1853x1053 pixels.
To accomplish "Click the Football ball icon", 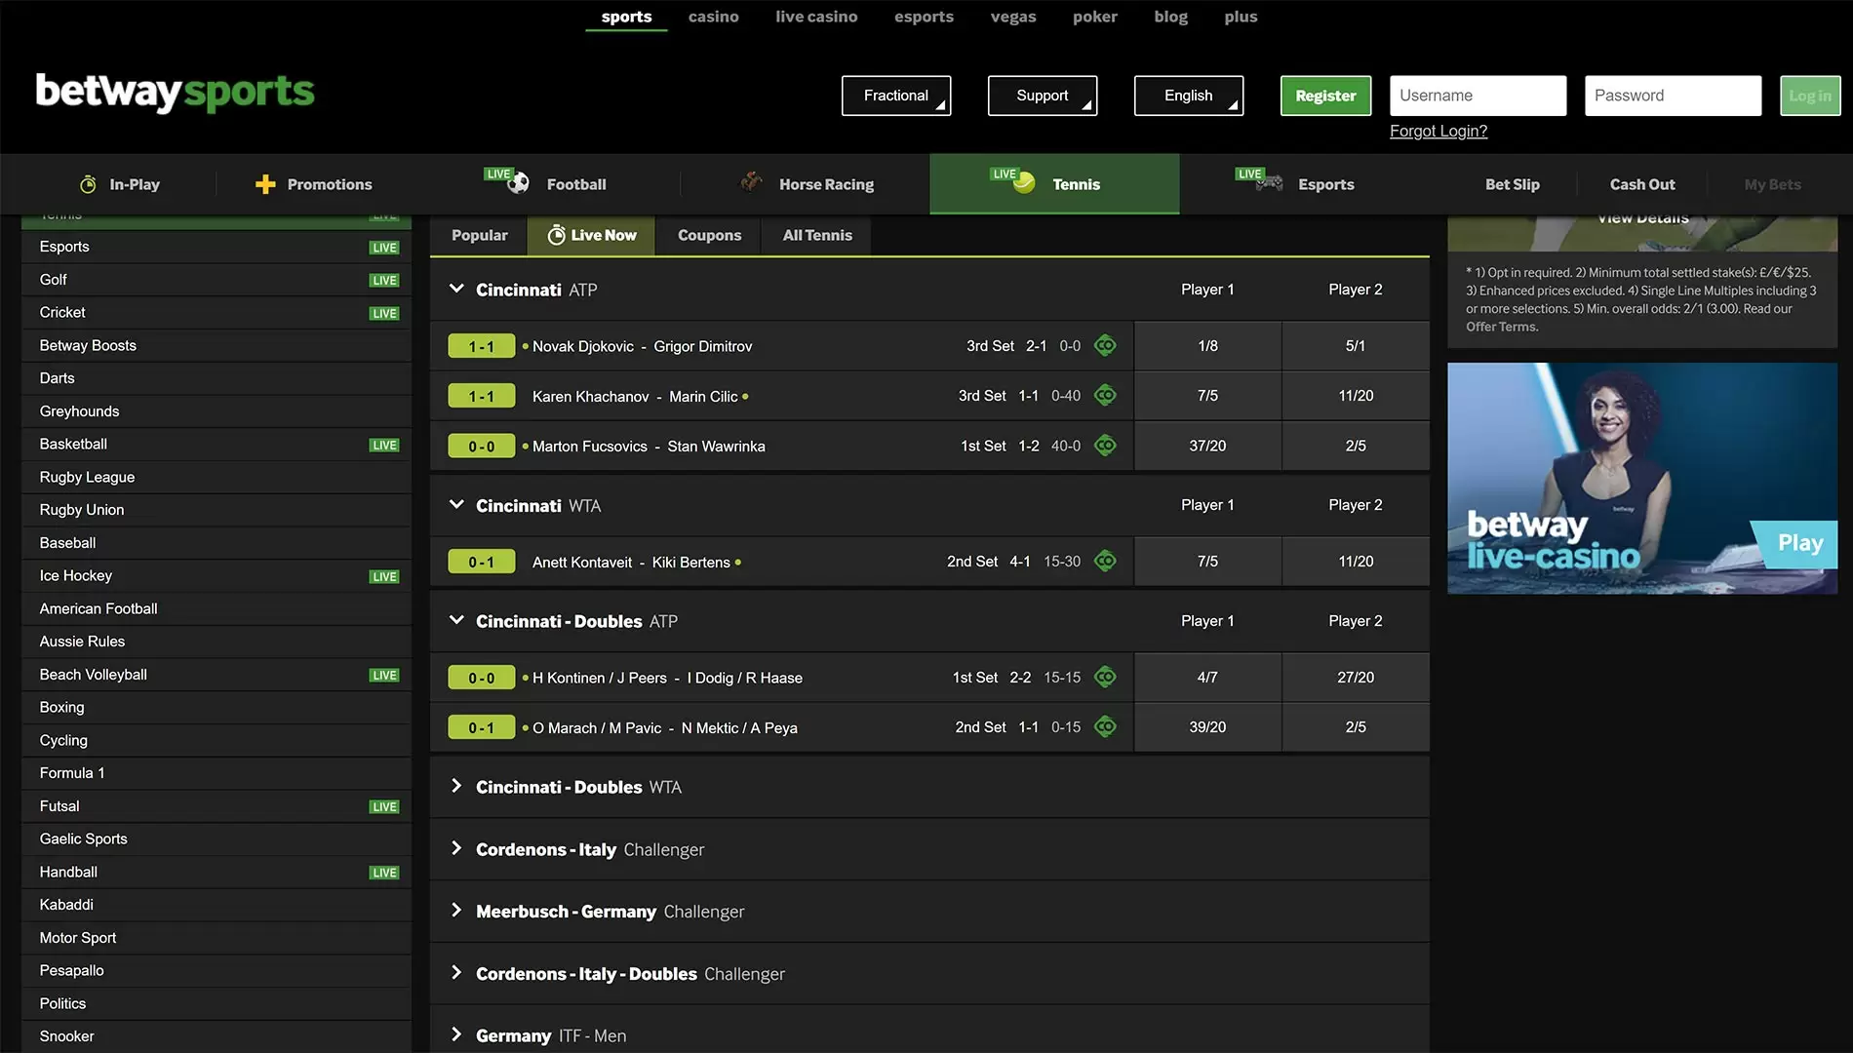I will pos(518,182).
